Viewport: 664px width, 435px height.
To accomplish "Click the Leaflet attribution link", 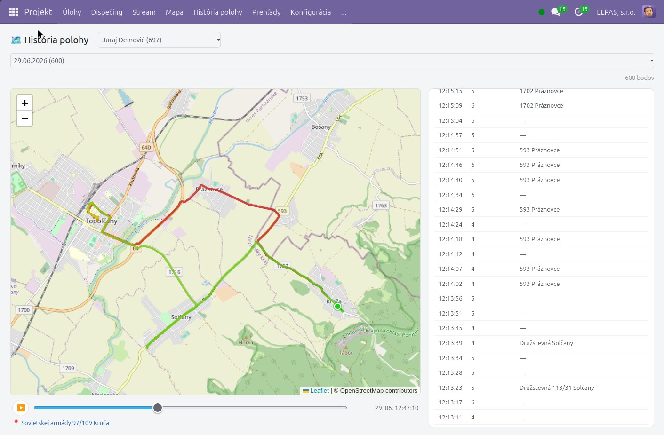I will coord(319,391).
